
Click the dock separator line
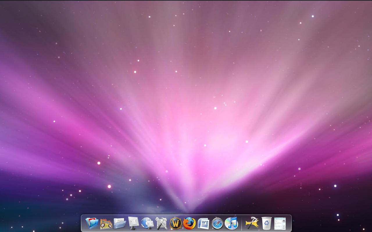click(x=242, y=224)
